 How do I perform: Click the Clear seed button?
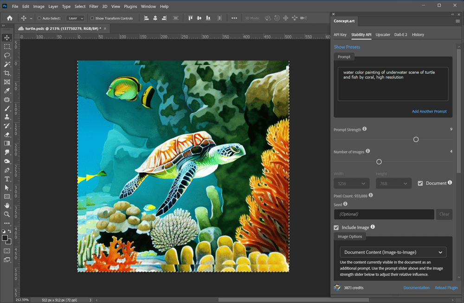click(x=444, y=215)
